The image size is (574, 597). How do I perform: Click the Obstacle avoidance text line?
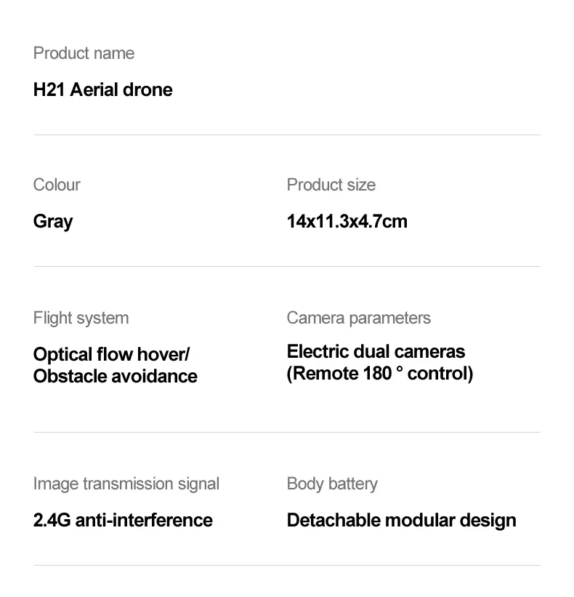click(x=116, y=376)
